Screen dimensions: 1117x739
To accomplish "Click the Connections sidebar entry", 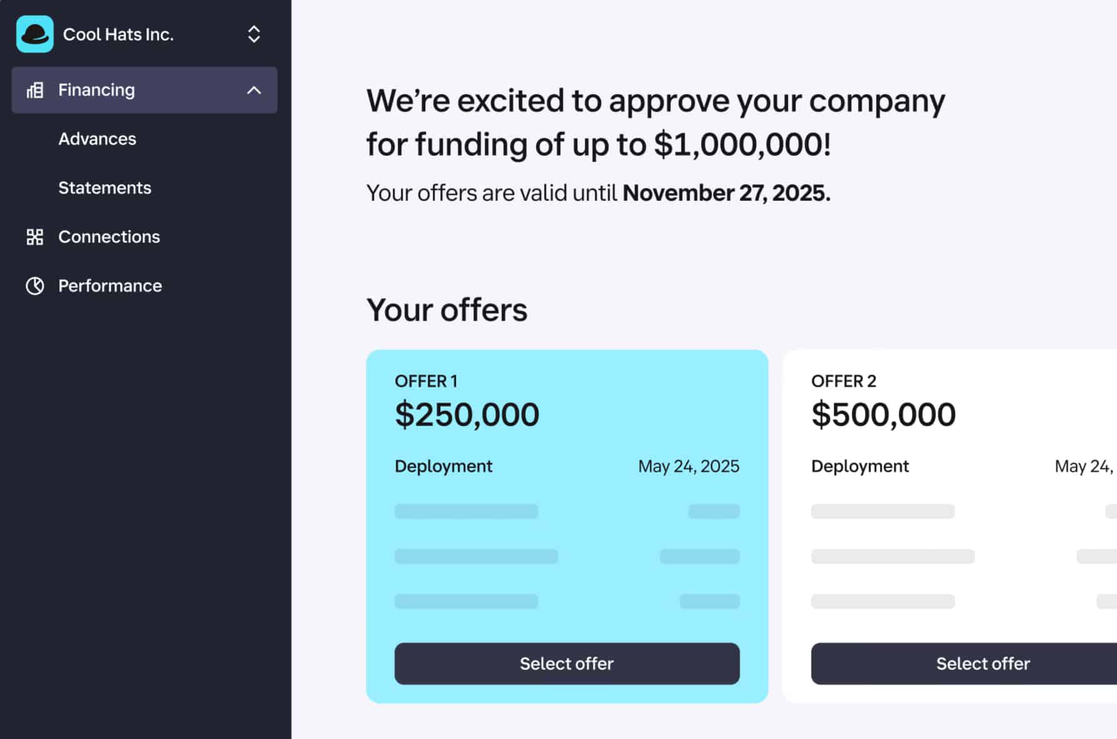I will tap(108, 237).
